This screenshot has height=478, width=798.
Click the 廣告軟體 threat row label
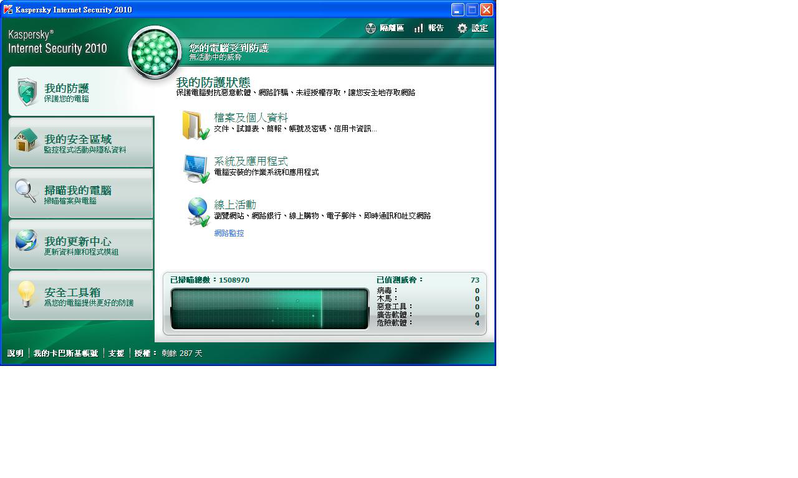coord(395,315)
